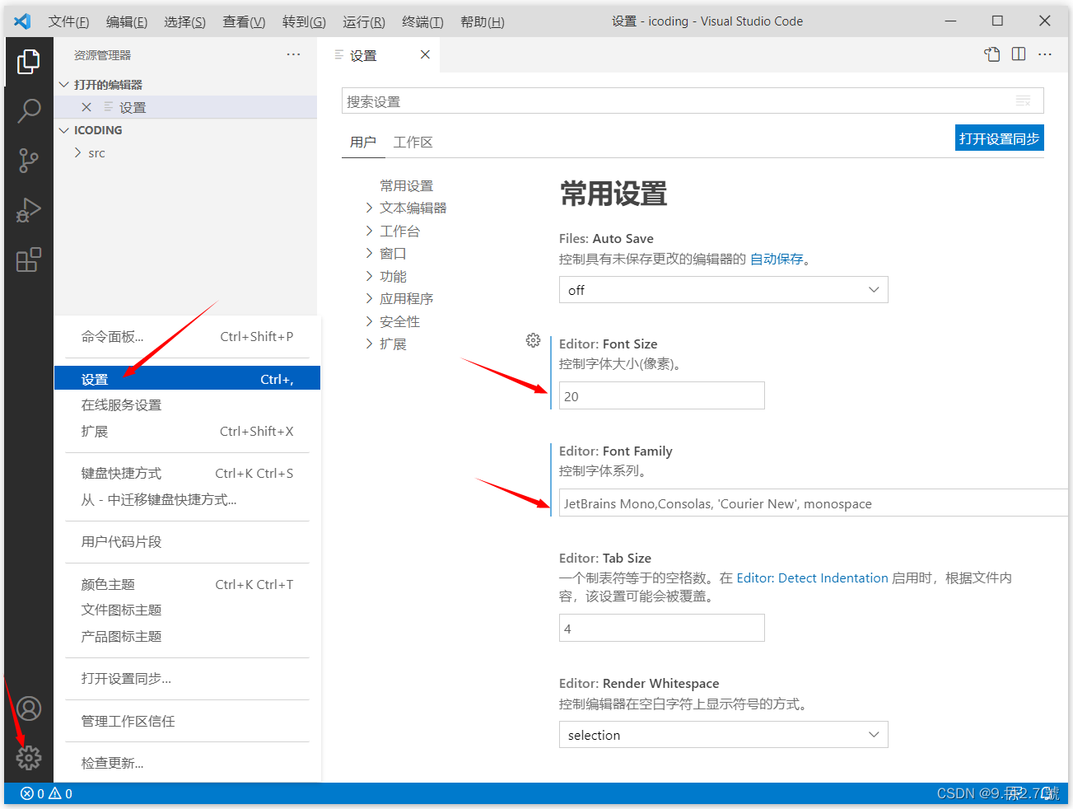The height and width of the screenshot is (809, 1073).
Task: Open the Files: Auto Save dropdown
Action: pyautogui.click(x=723, y=289)
